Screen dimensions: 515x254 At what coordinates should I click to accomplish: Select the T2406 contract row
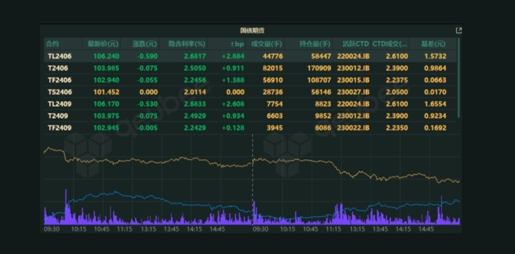58,68
